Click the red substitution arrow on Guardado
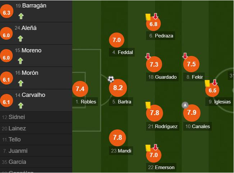 coord(148,56)
